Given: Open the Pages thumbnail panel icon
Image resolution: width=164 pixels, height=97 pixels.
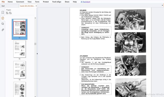Looking at the screenshot, I should tap(3, 18).
